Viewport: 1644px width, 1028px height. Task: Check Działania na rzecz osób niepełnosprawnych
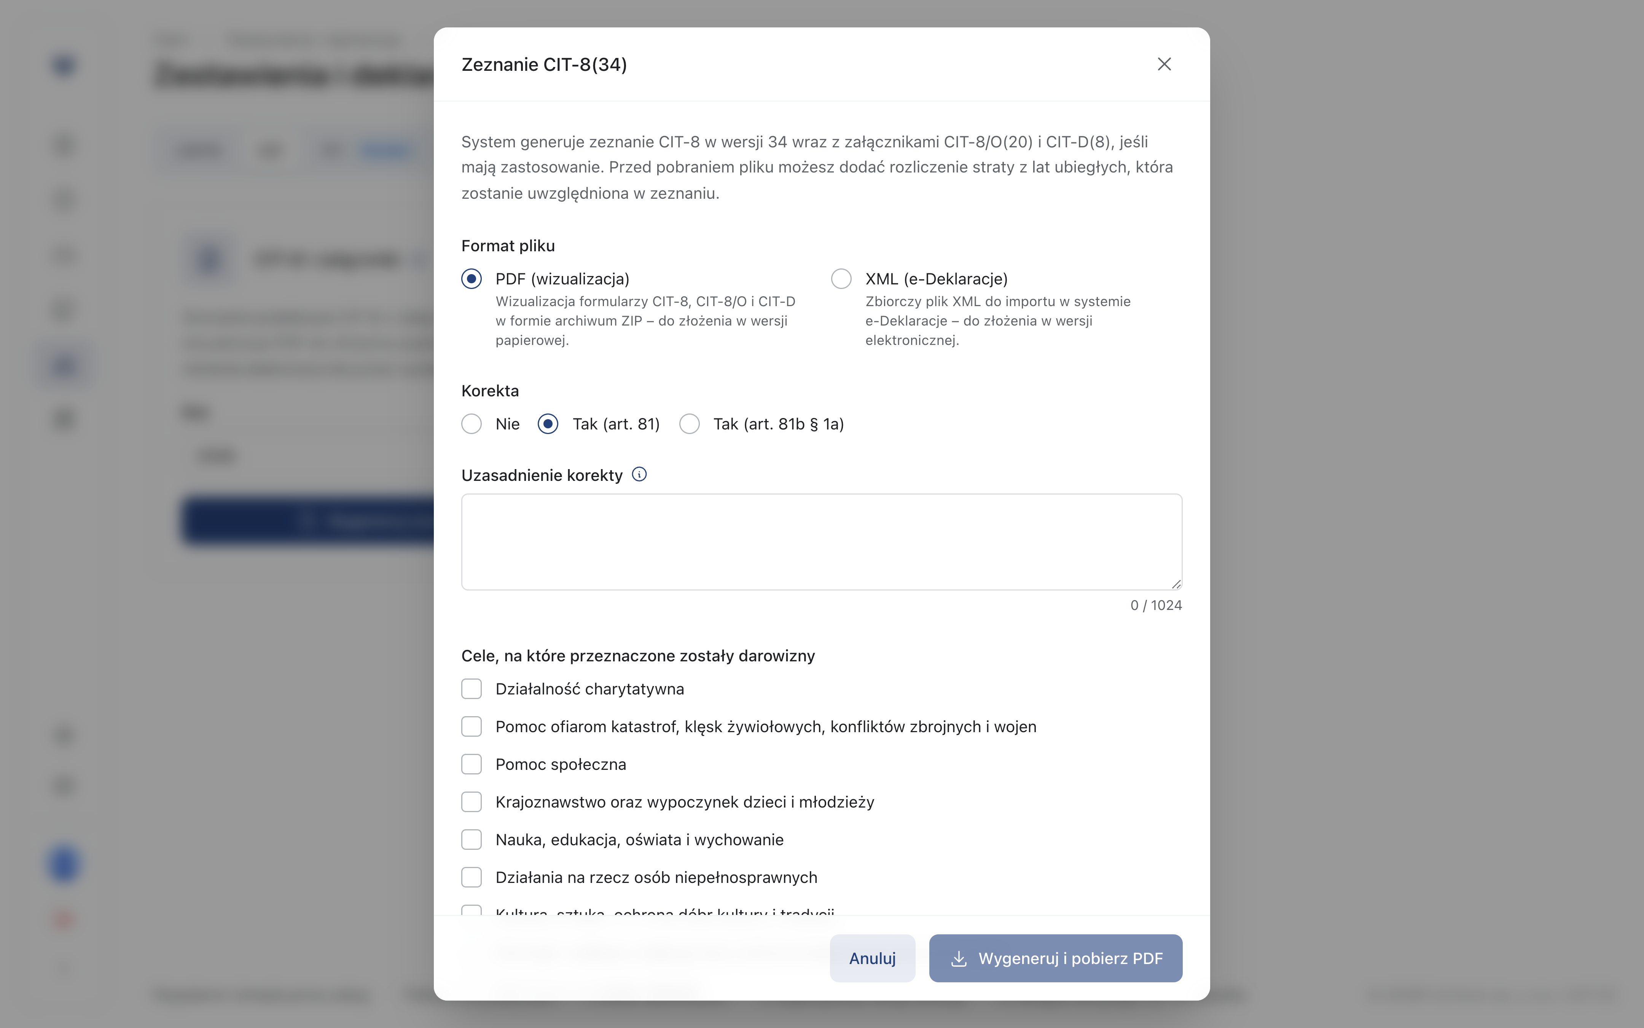[472, 878]
